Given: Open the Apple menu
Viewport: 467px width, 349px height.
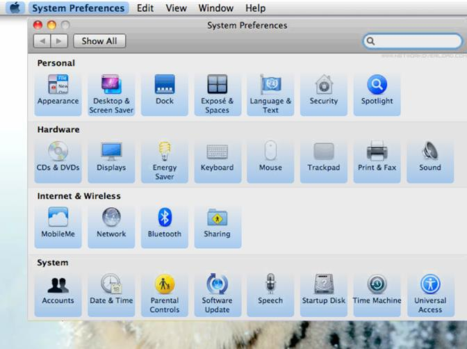Looking at the screenshot, I should coord(15,8).
